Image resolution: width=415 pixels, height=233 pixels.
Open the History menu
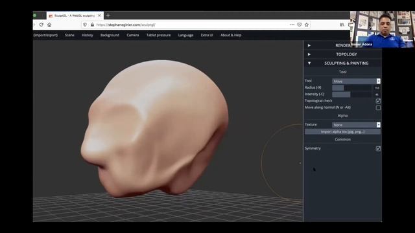point(88,35)
